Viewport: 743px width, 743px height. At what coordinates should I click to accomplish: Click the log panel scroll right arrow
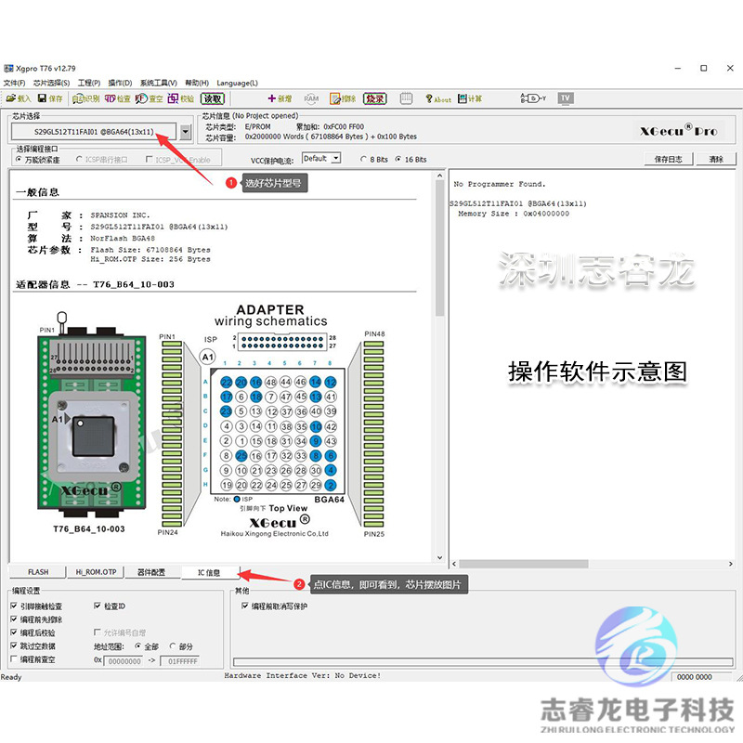click(730, 564)
